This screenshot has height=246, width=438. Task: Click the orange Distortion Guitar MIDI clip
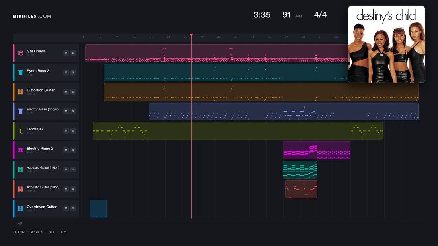coord(261,92)
